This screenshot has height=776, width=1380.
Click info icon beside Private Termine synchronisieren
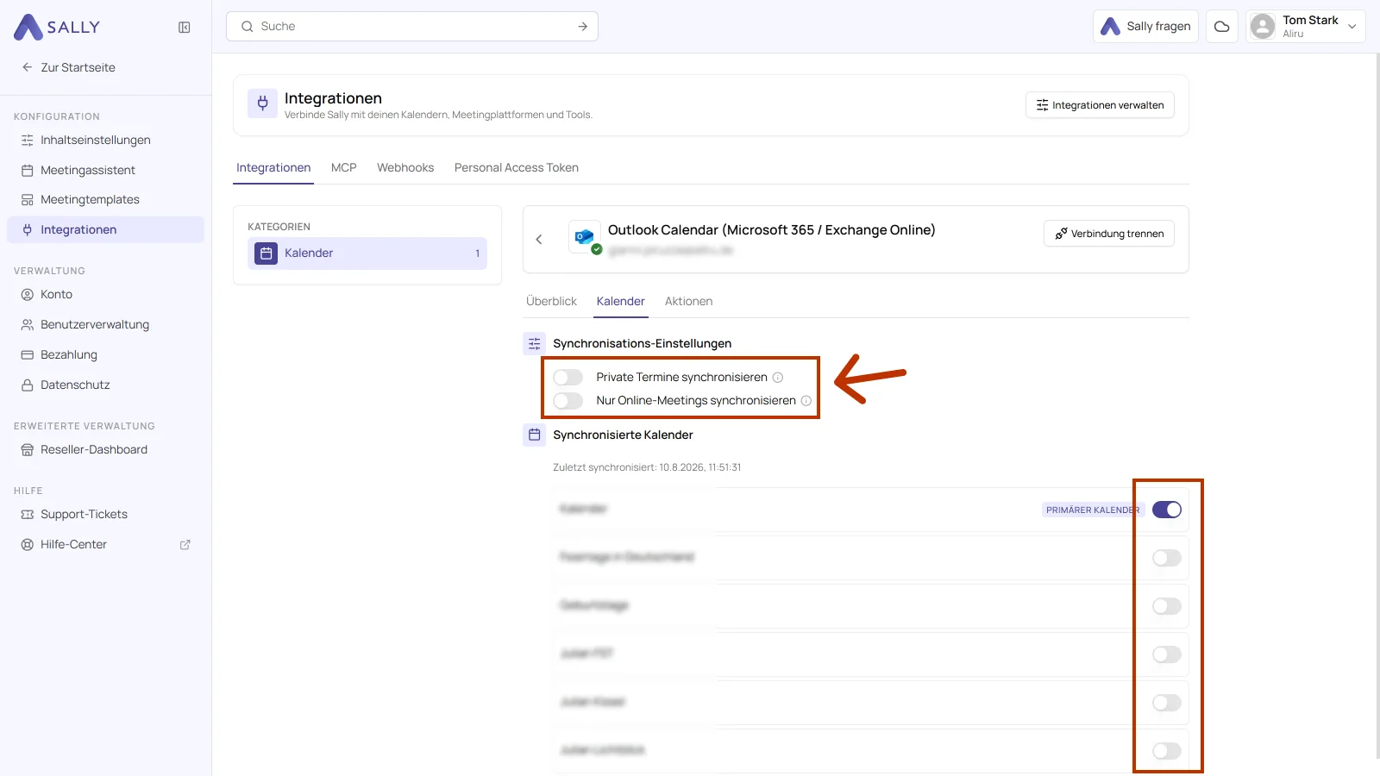click(778, 378)
